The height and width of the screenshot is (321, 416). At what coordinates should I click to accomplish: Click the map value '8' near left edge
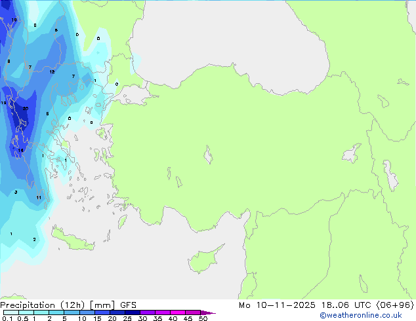(9, 62)
